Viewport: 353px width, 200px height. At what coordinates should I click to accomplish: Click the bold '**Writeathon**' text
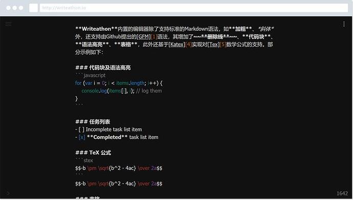[x=96, y=29]
